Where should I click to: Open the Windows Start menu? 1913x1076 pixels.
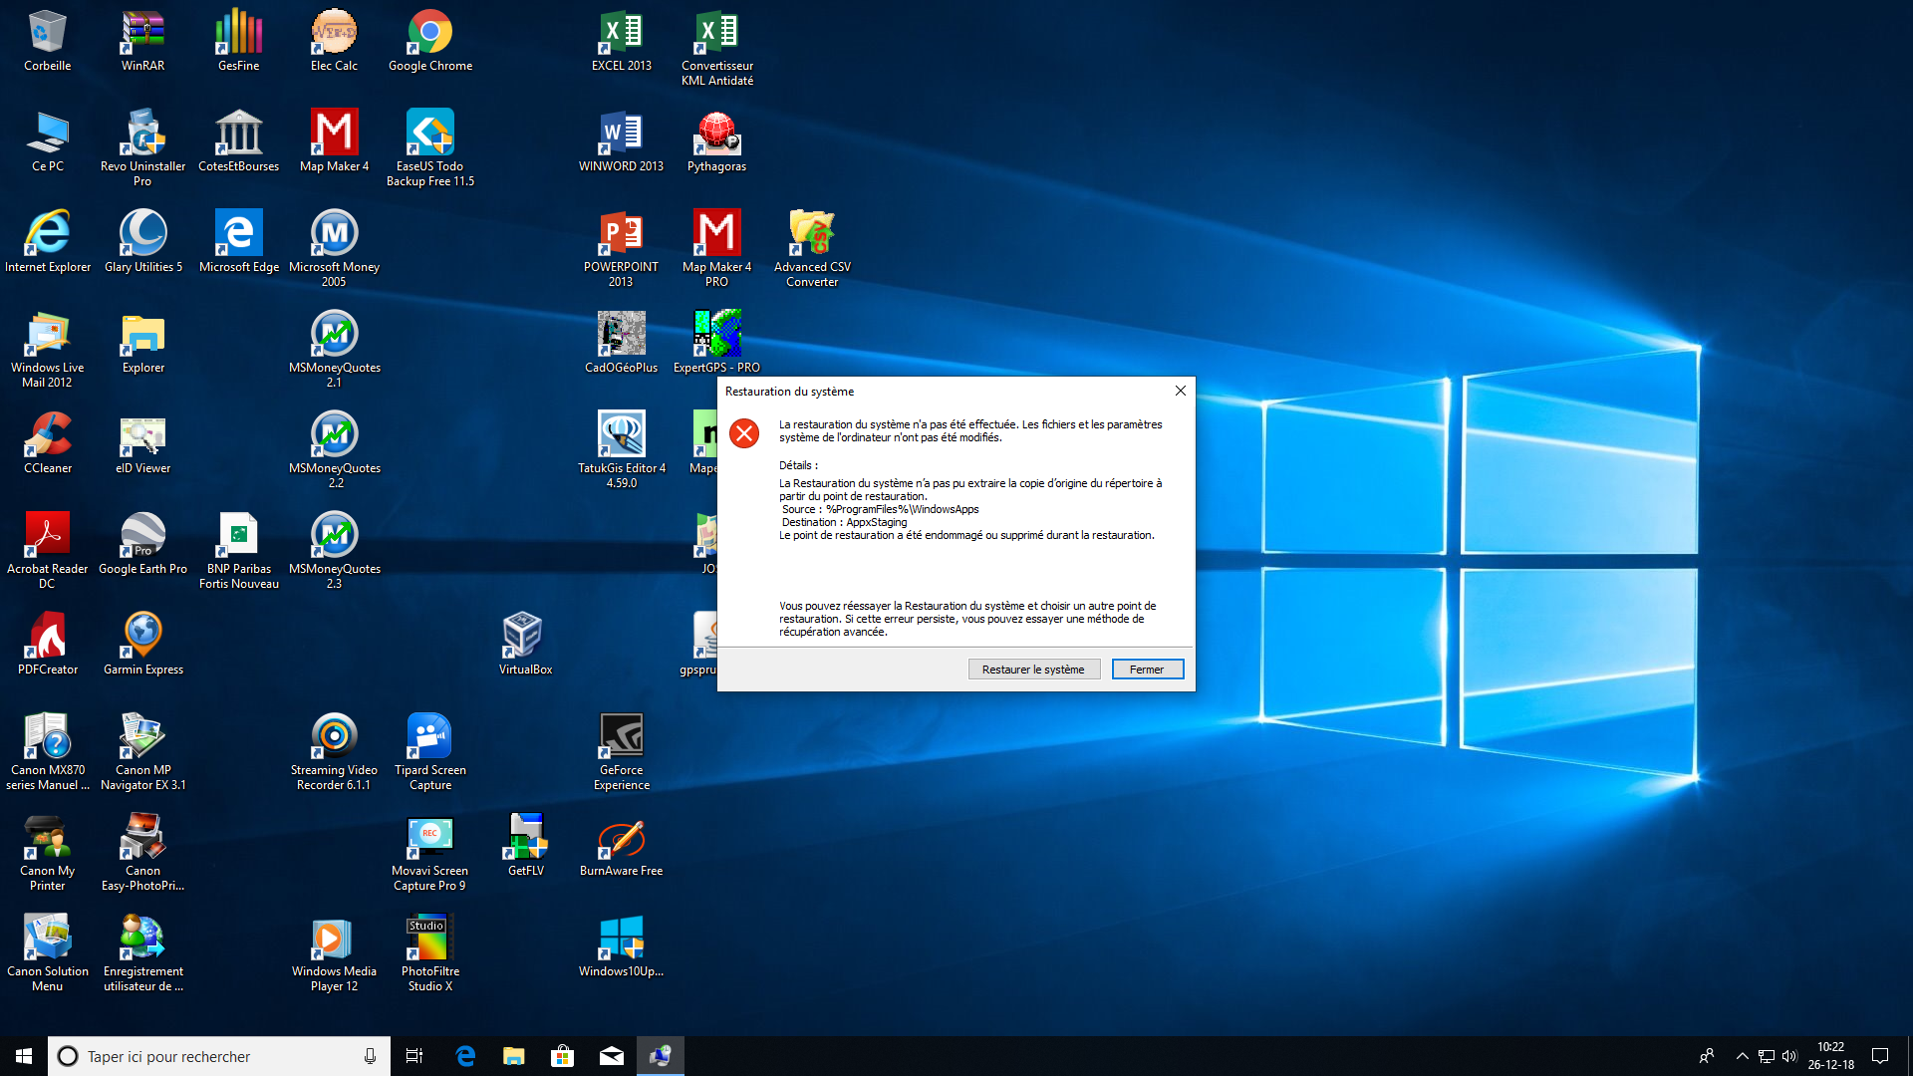24,1056
